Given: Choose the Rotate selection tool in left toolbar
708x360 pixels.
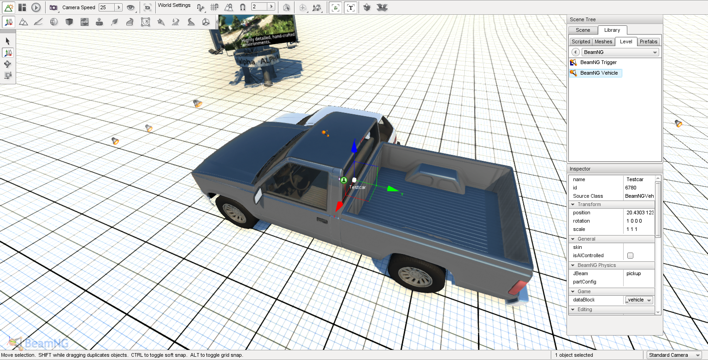Looking at the screenshot, I should (8, 64).
